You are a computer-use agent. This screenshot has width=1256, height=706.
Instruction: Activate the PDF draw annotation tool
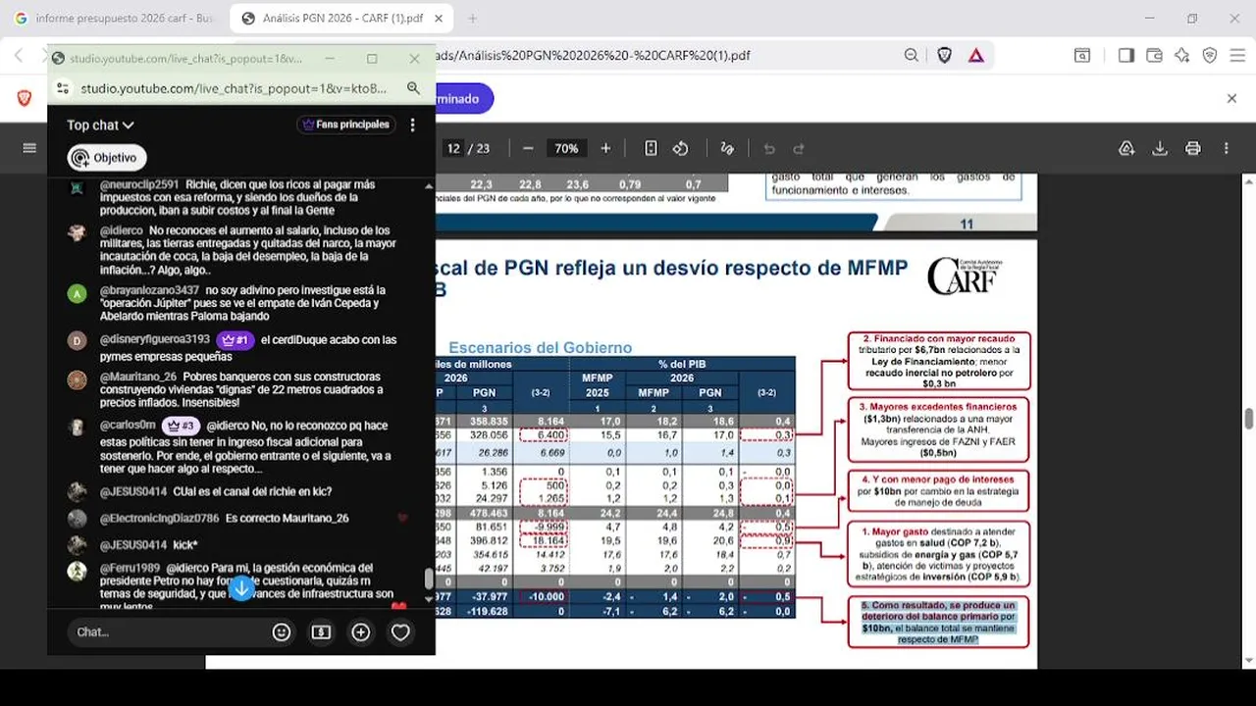tap(727, 148)
